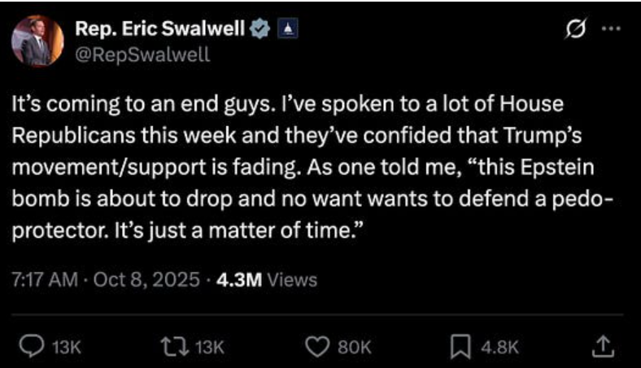Image resolution: width=641 pixels, height=368 pixels.
Task: Open the @RepSwalwell handle link
Action: (142, 54)
